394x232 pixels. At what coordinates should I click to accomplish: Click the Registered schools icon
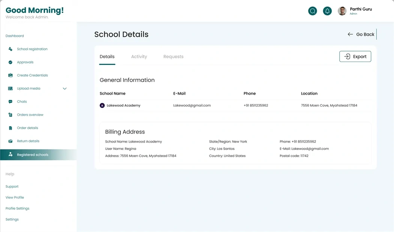10,154
